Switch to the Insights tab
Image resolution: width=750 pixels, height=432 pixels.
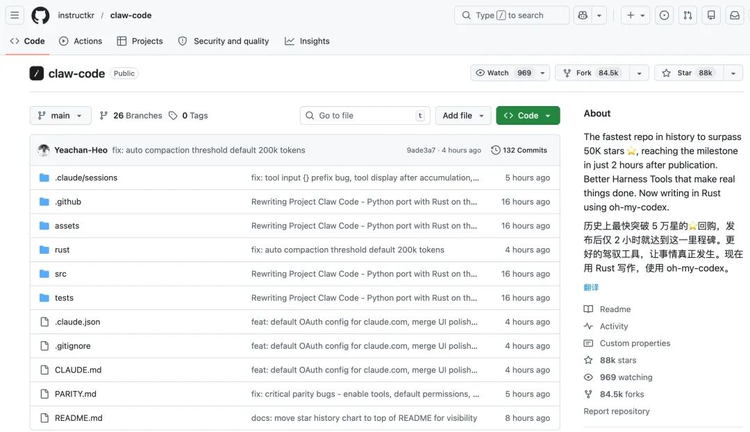(x=307, y=41)
